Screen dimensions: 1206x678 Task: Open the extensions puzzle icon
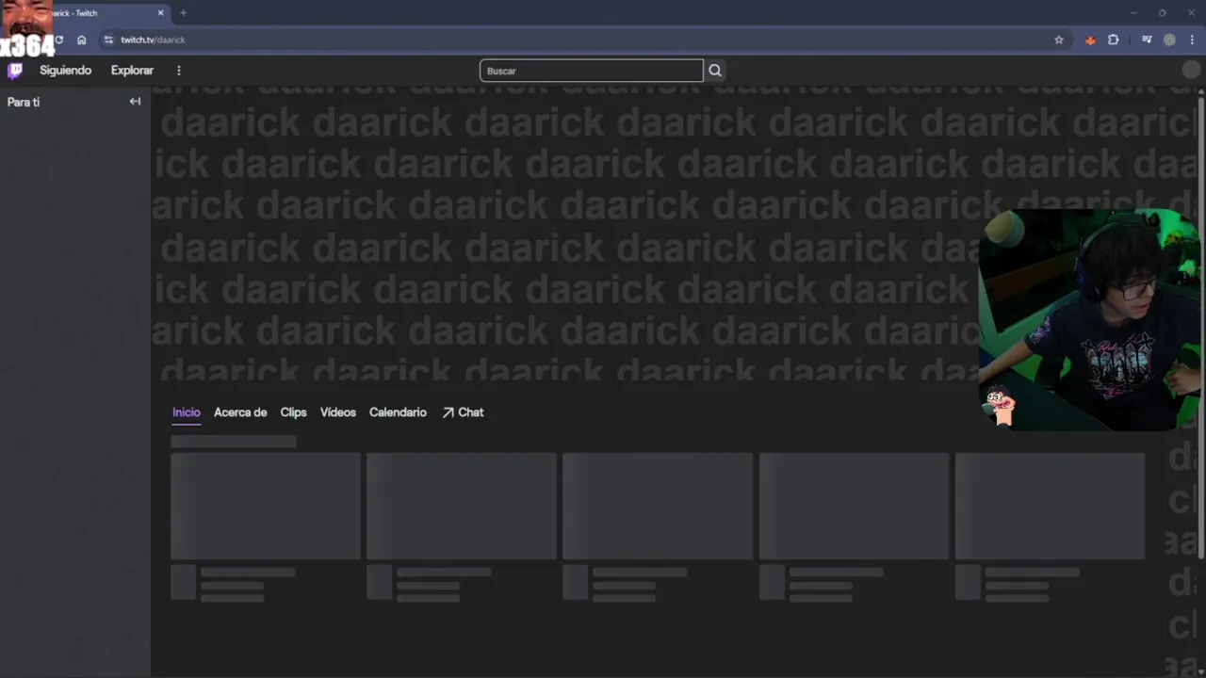1114,40
